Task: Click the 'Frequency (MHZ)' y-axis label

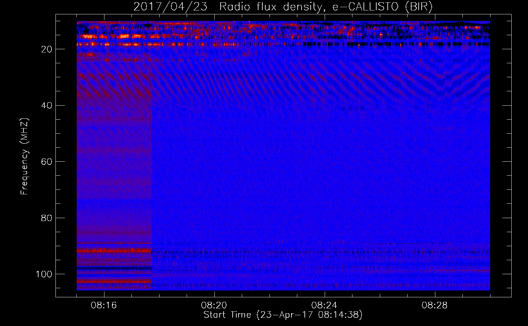Action: tap(24, 156)
